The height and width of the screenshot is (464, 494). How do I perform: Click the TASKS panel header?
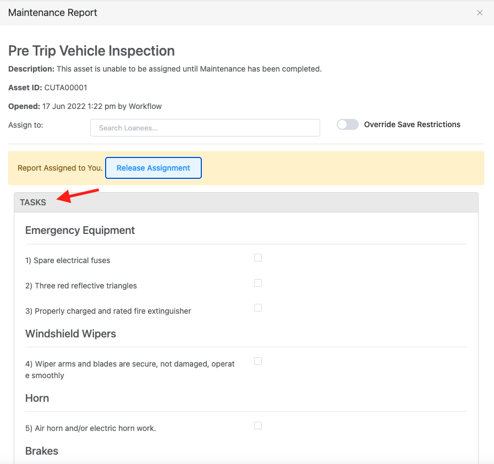[x=33, y=203]
